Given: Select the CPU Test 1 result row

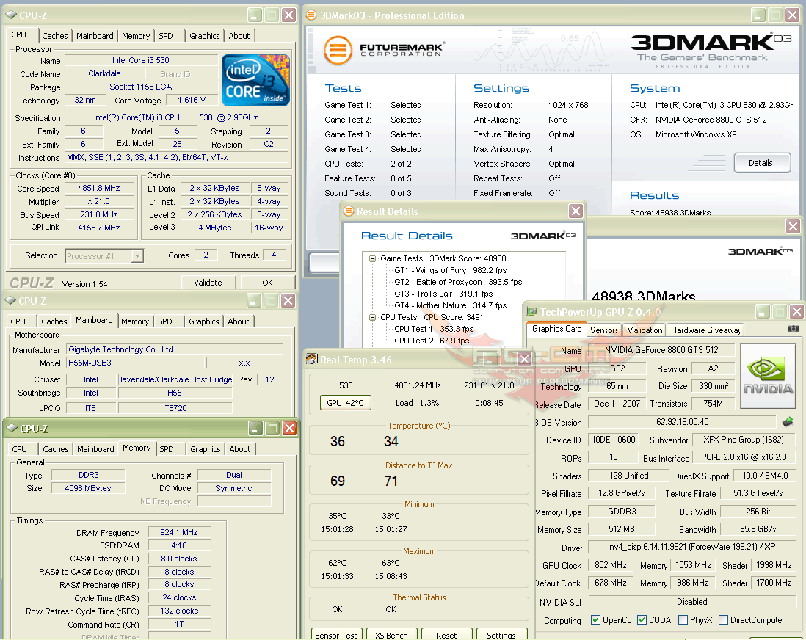Looking at the screenshot, I should click(x=434, y=329).
